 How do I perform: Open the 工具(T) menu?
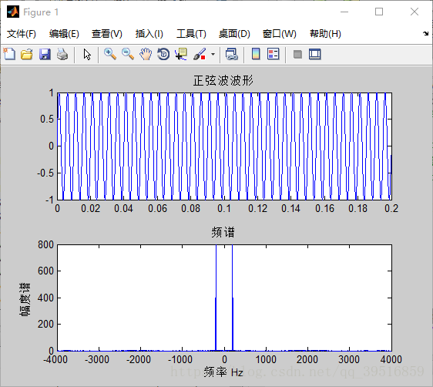191,34
